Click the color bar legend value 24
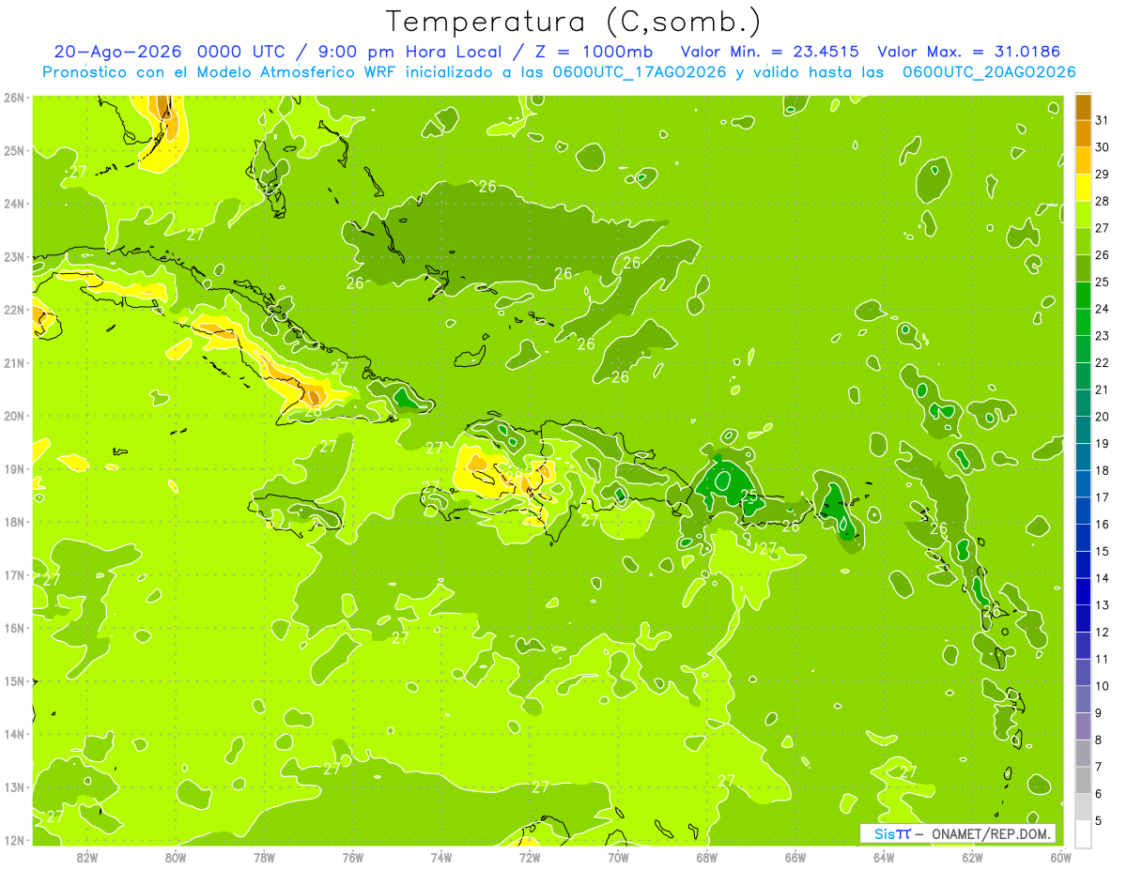The height and width of the screenshot is (870, 1127). tap(1103, 309)
